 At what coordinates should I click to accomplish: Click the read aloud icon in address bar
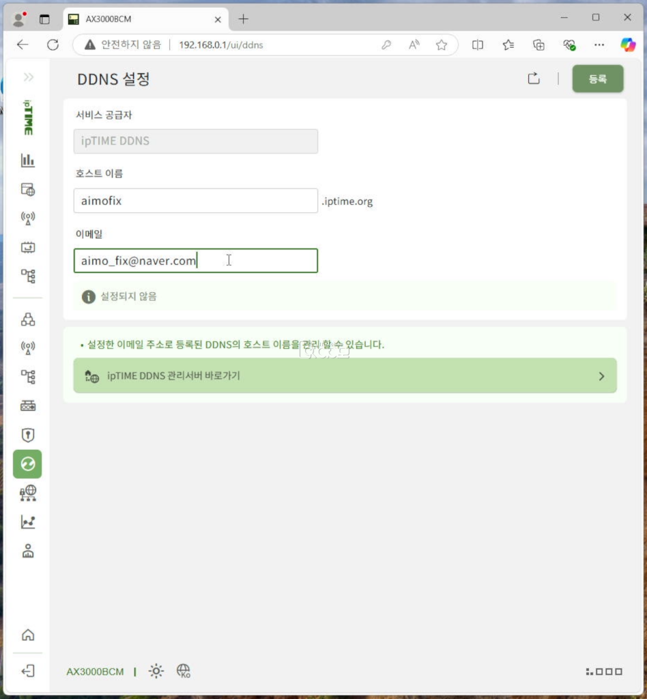pos(414,44)
